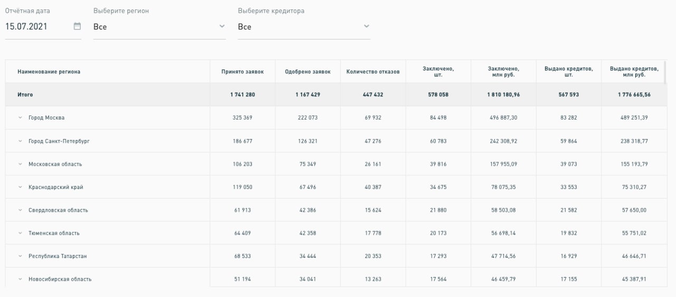This screenshot has width=676, height=297.
Task: Expand the Город Санкт-Петербург row
Action: point(21,141)
